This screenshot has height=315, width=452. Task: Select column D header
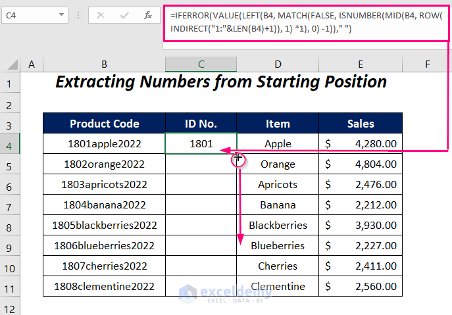pos(278,64)
